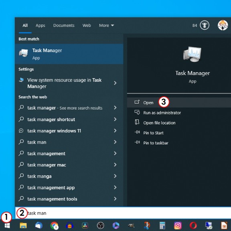This screenshot has height=231, width=231.
Task: Click the Run as administrator shield icon
Action: (x=137, y=112)
